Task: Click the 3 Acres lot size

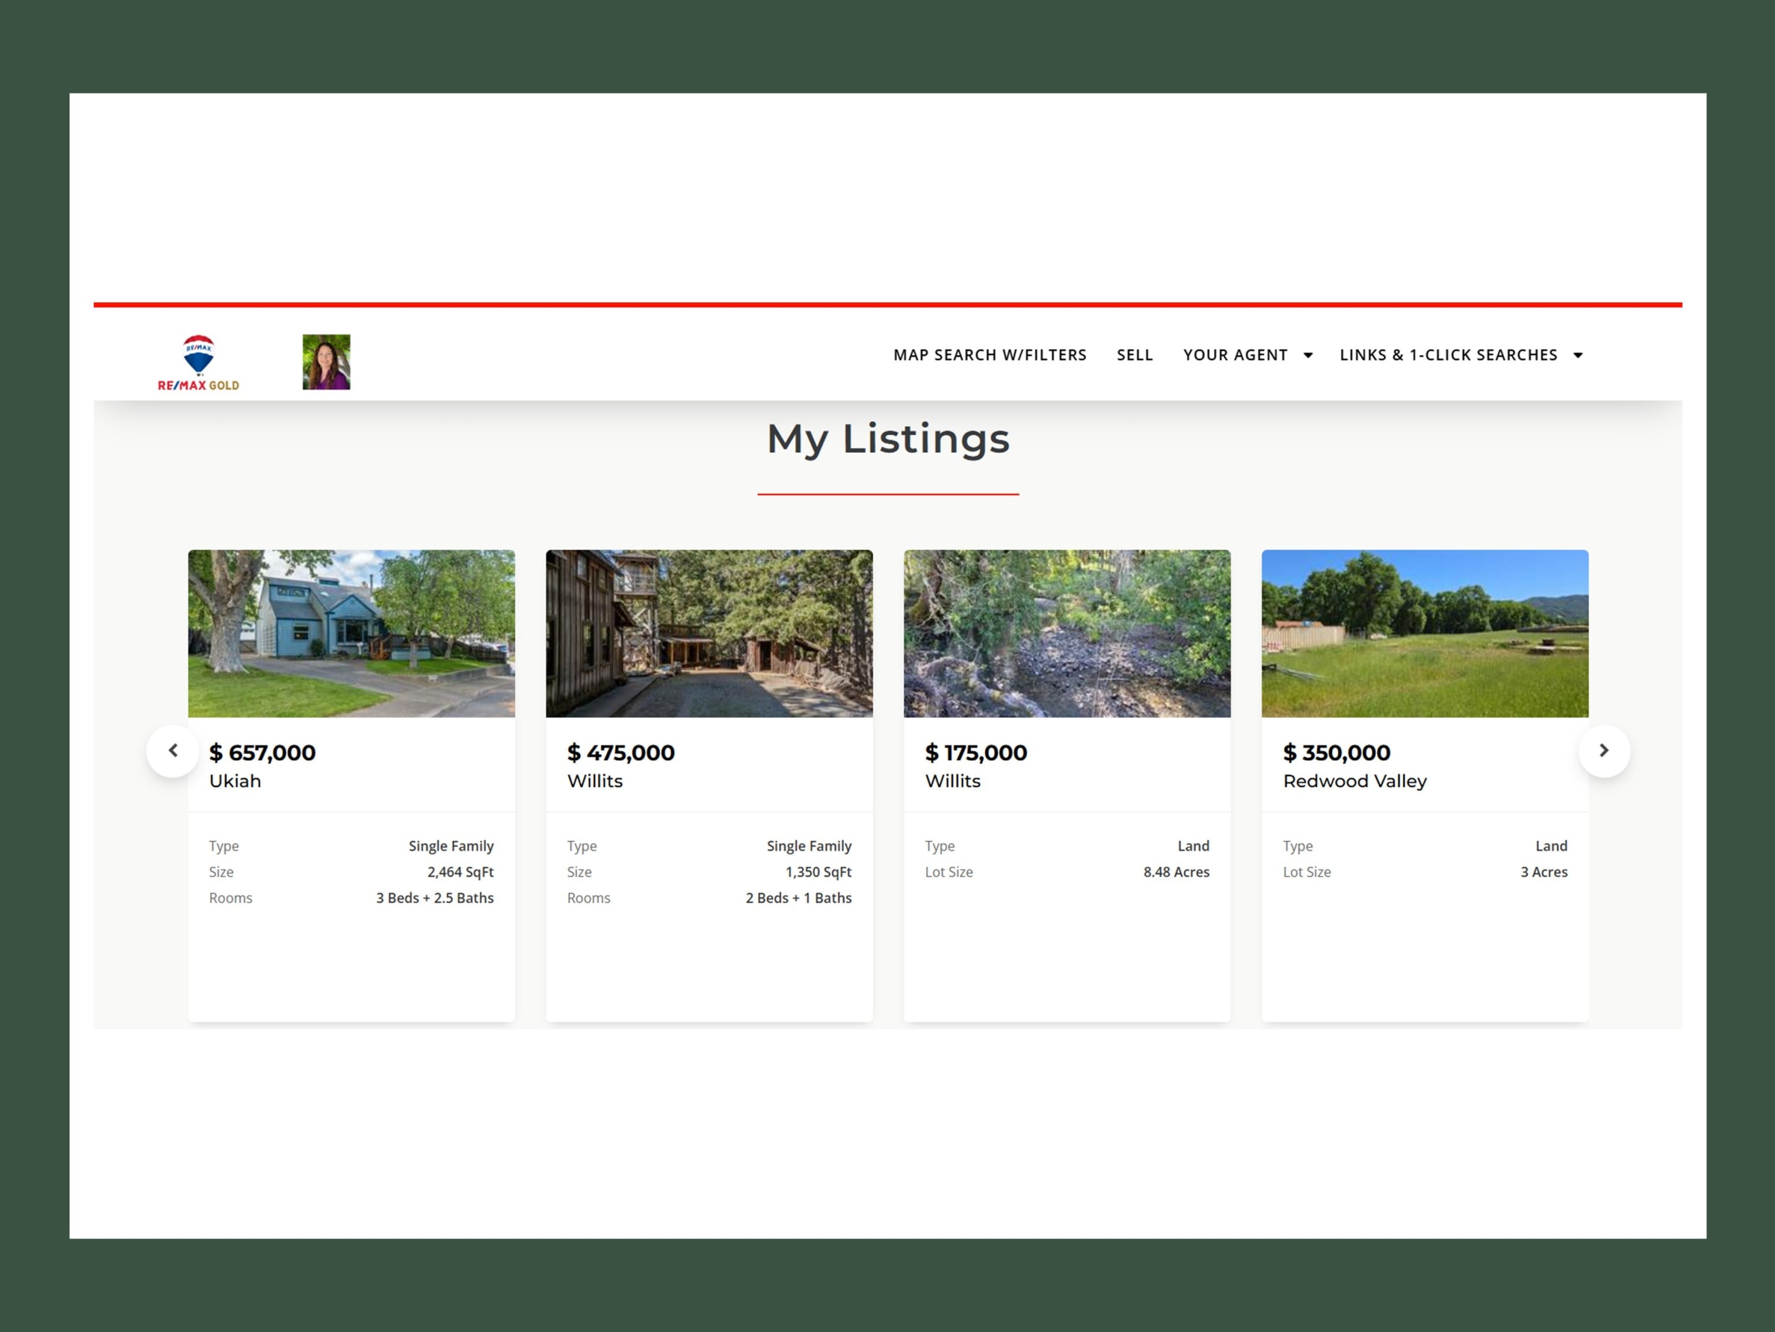Action: [1544, 872]
